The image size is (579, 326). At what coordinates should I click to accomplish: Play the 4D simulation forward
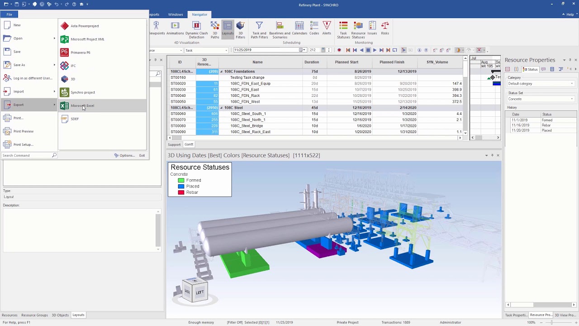point(375,50)
